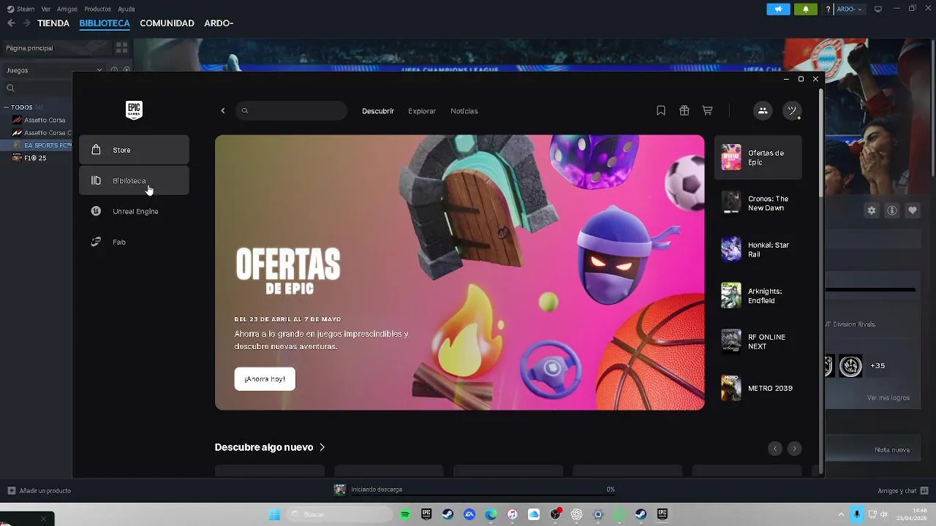Collapse the TODOS games category

[x=7, y=107]
